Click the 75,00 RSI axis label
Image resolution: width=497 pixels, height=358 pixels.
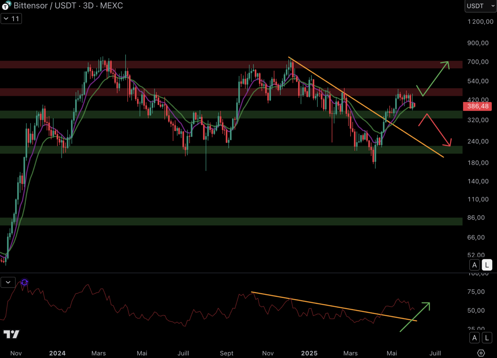pyautogui.click(x=476, y=292)
